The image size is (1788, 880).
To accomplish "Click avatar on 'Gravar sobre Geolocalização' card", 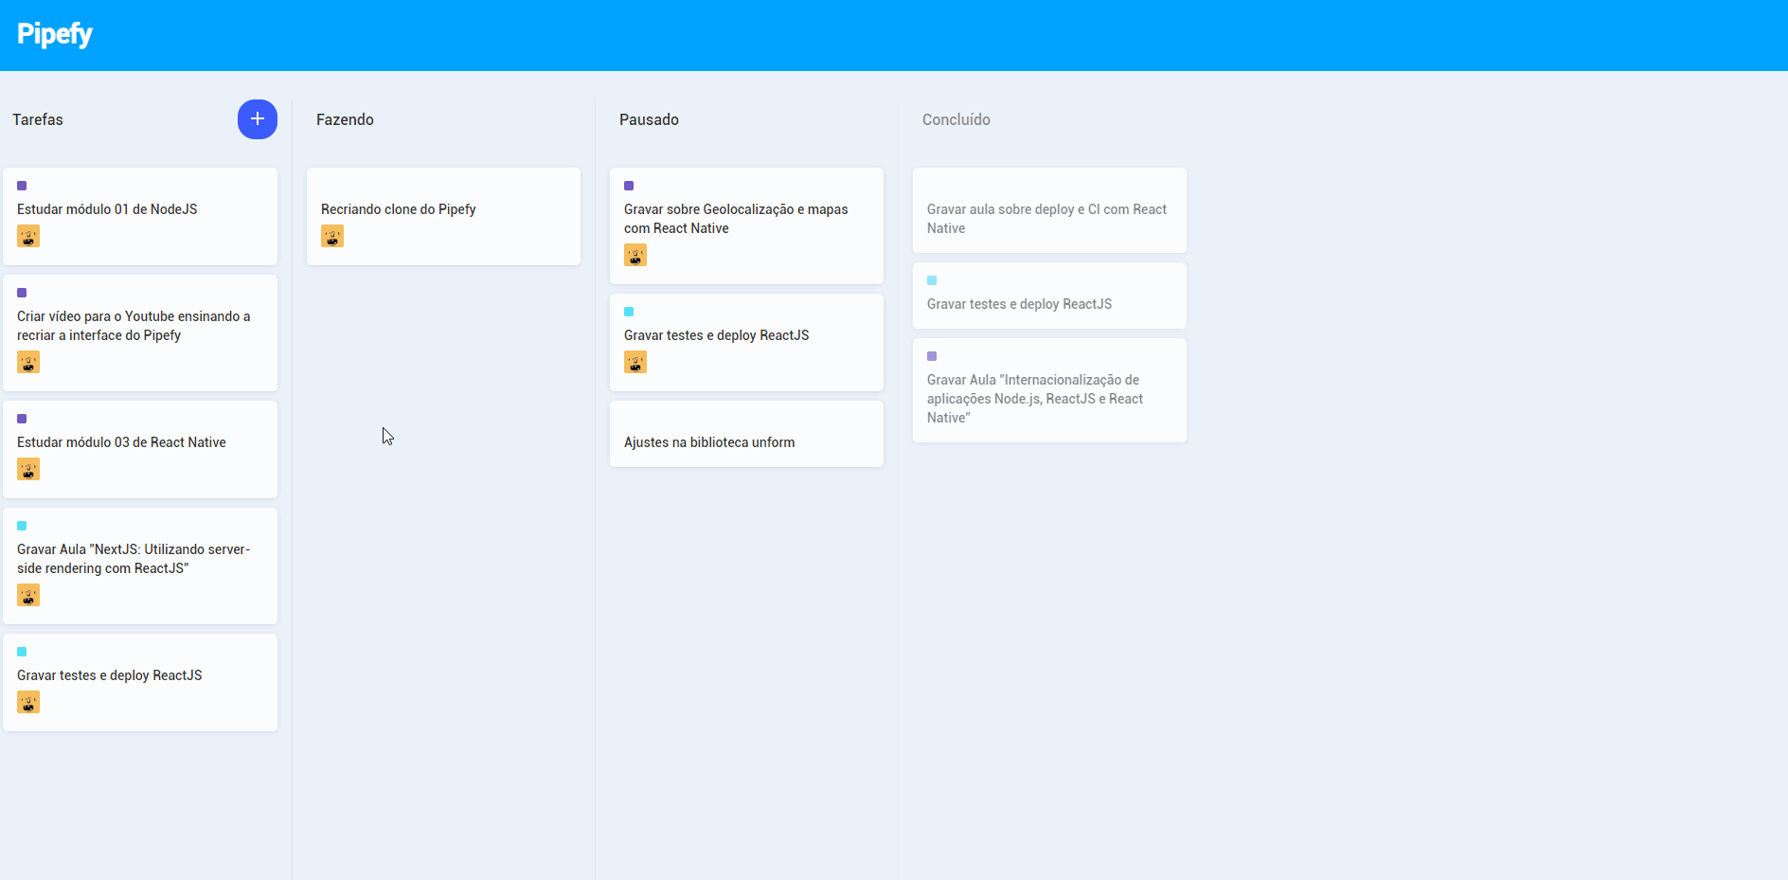I will (635, 255).
